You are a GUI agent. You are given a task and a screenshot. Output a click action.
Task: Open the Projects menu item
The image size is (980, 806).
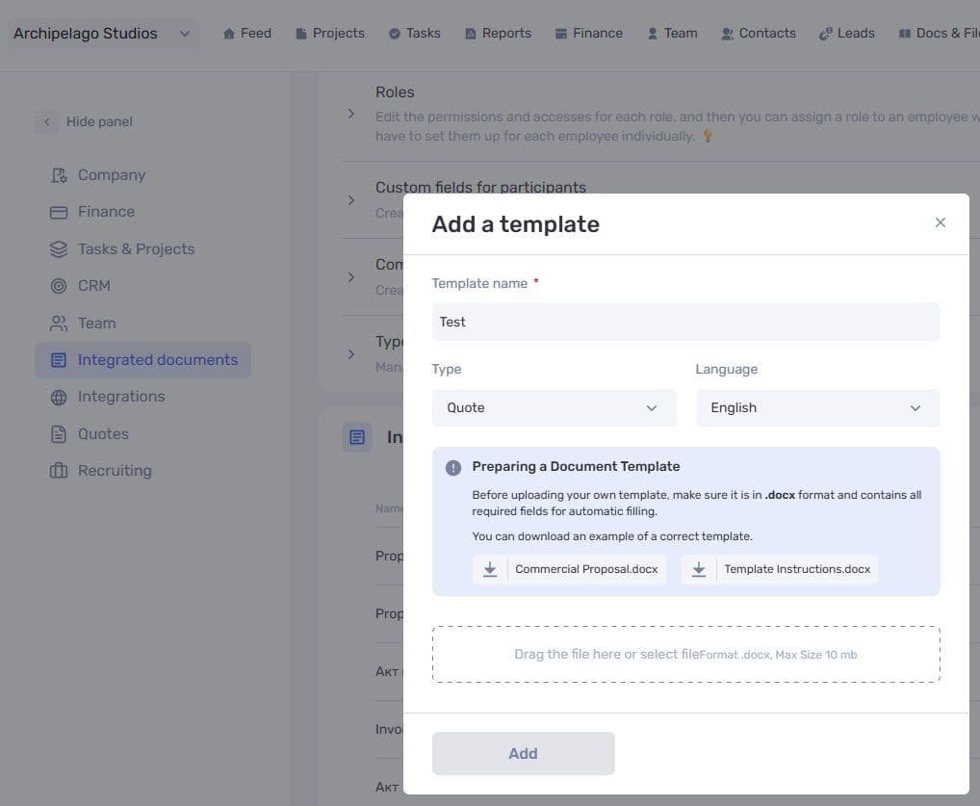(330, 33)
